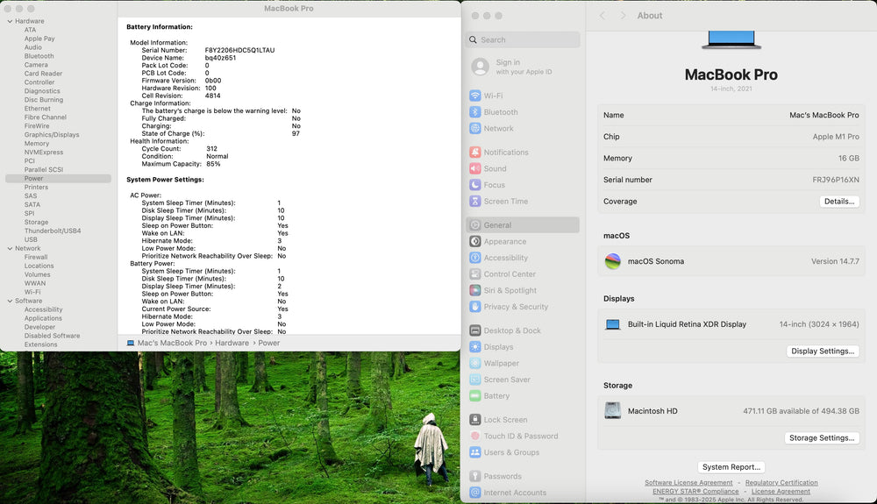
Task: Click the back chevron beside About
Action: point(602,16)
